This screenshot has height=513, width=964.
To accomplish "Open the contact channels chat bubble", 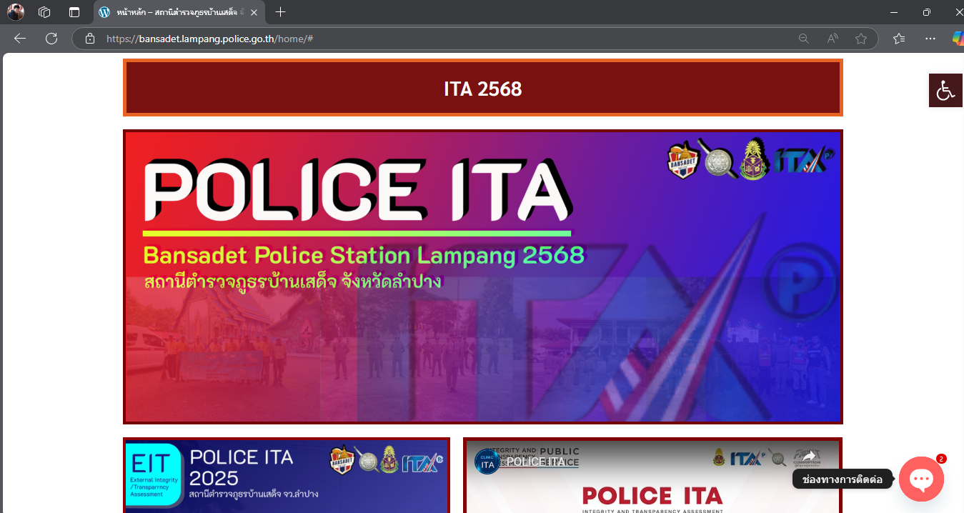I will pyautogui.click(x=921, y=479).
